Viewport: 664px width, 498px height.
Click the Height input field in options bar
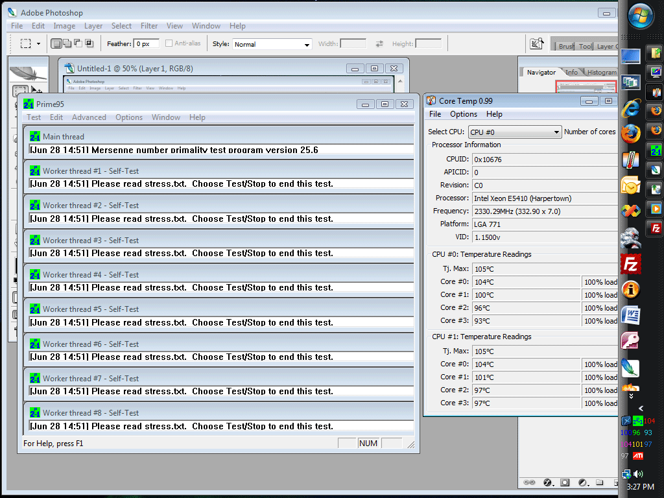pyautogui.click(x=429, y=43)
